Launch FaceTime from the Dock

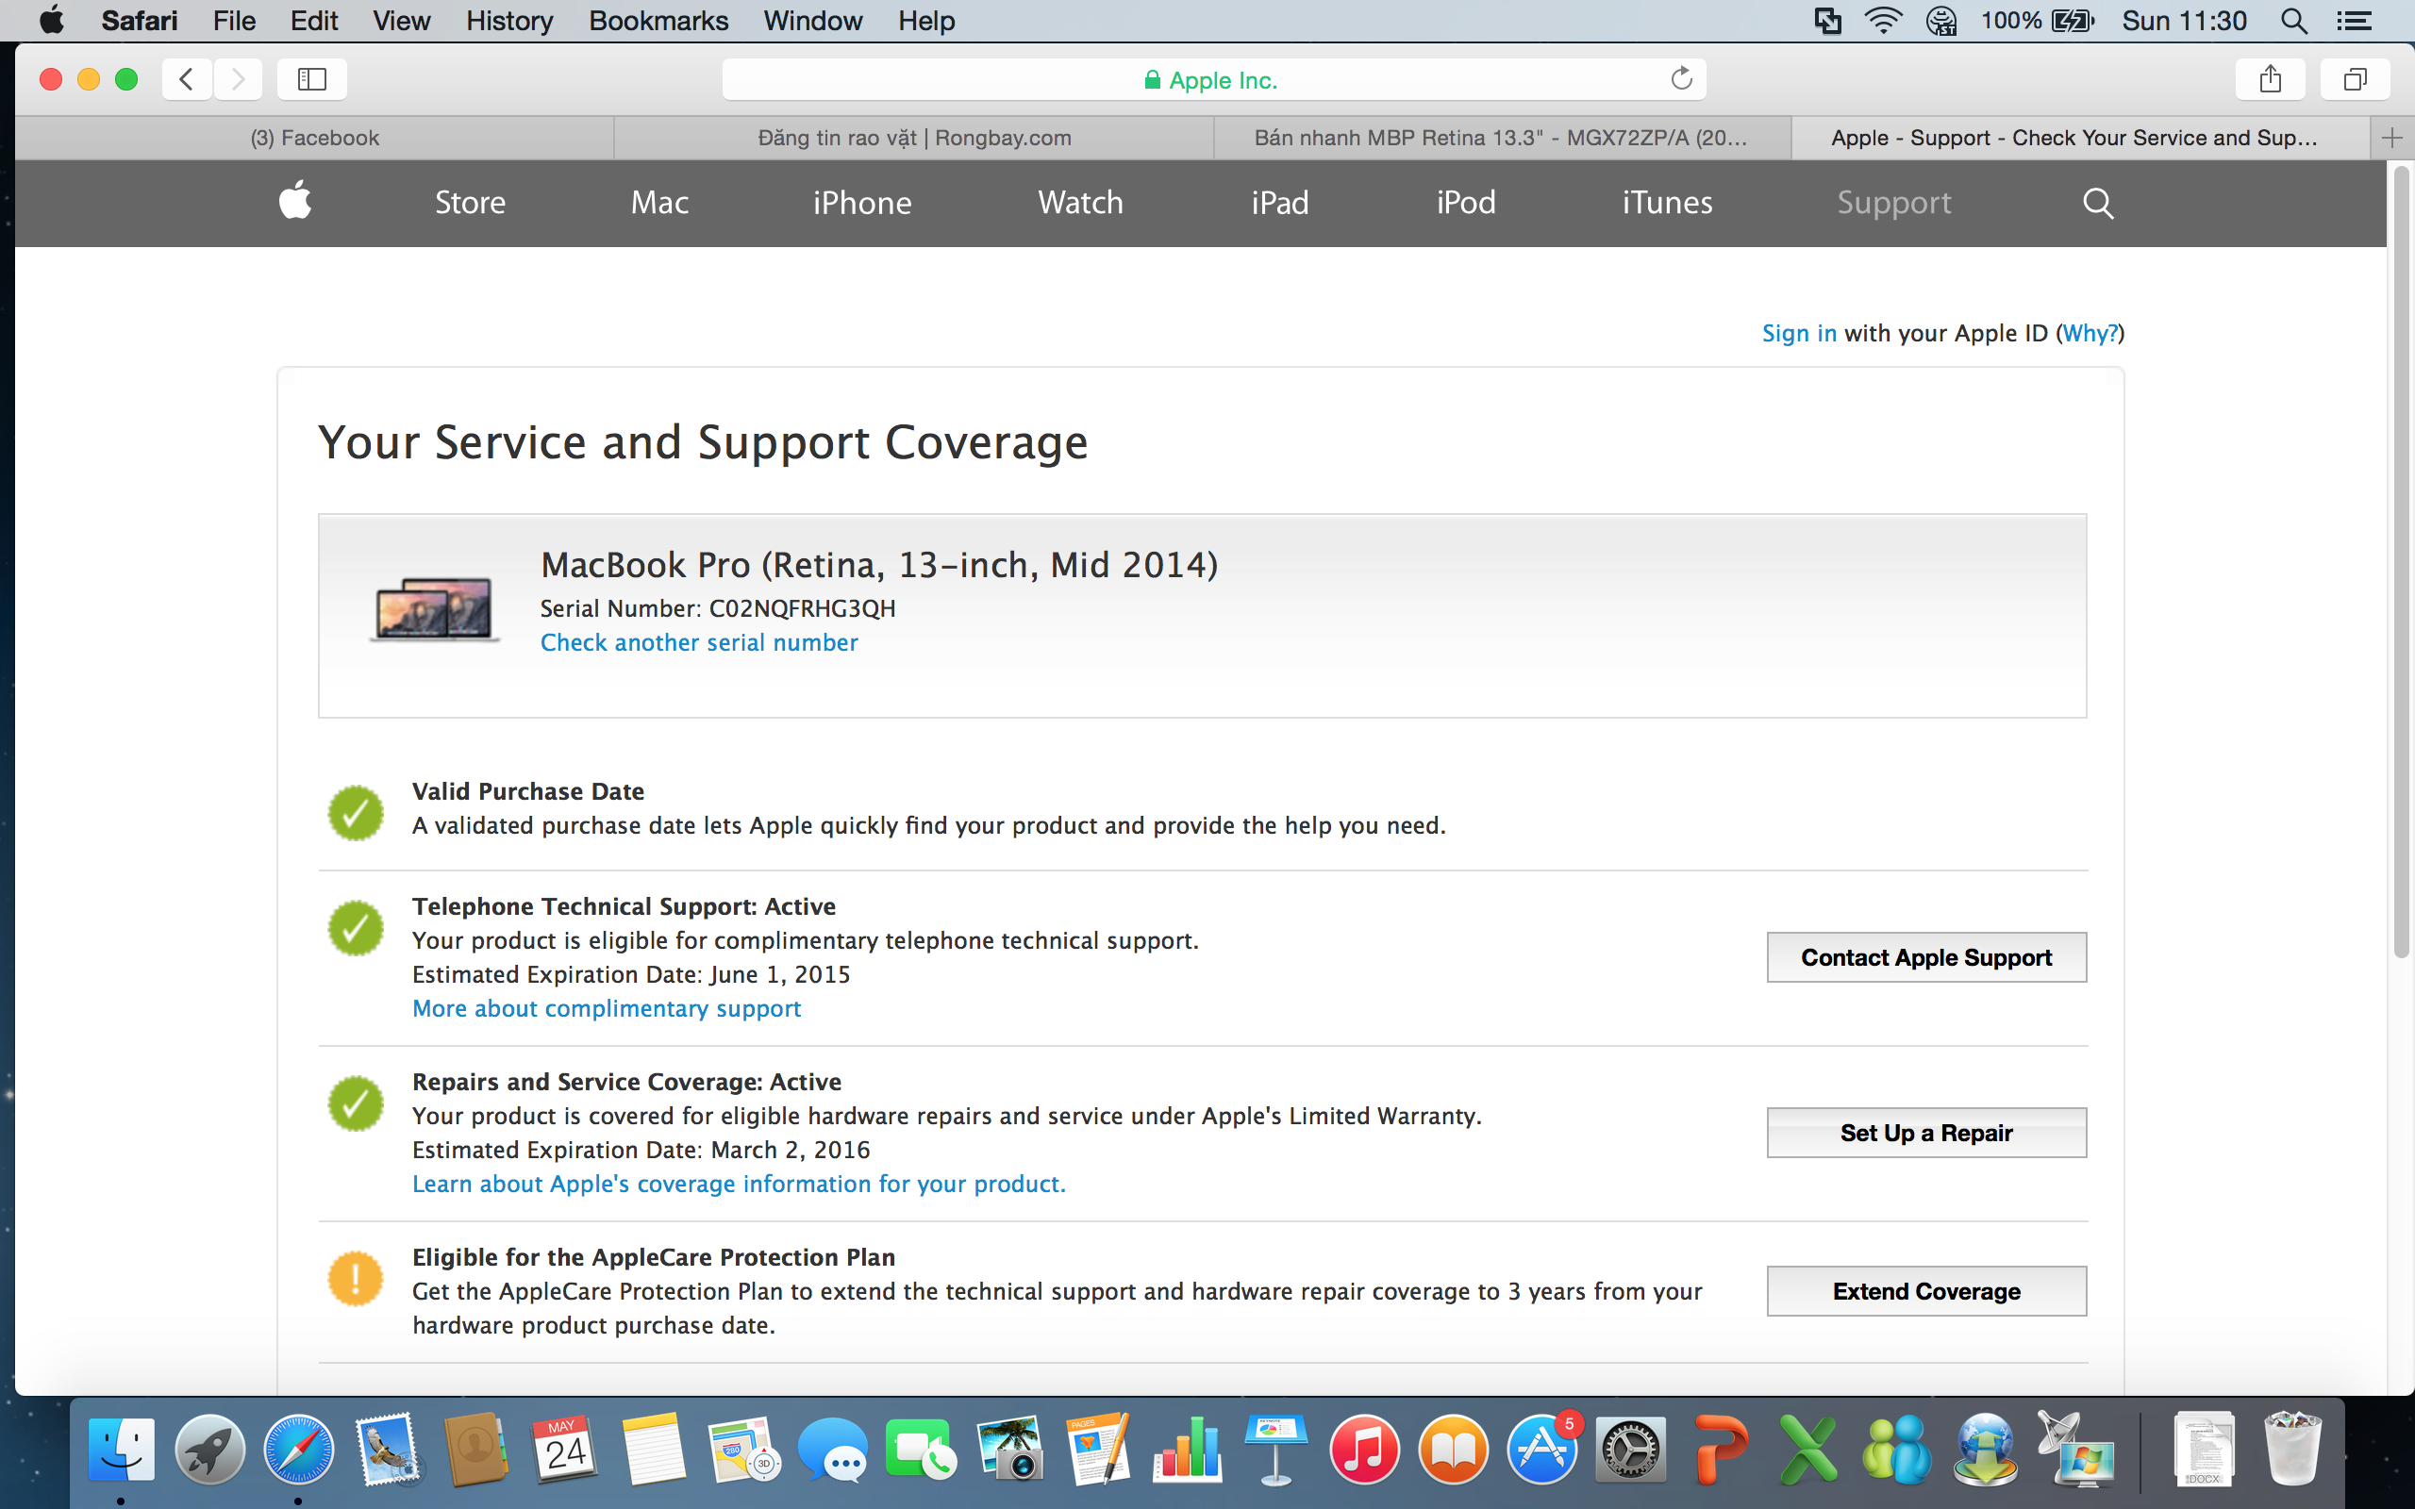click(x=920, y=1451)
